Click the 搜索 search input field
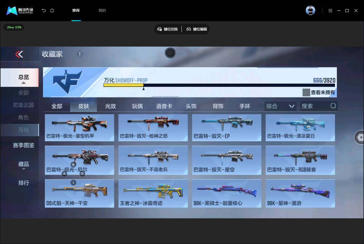 [319, 106]
